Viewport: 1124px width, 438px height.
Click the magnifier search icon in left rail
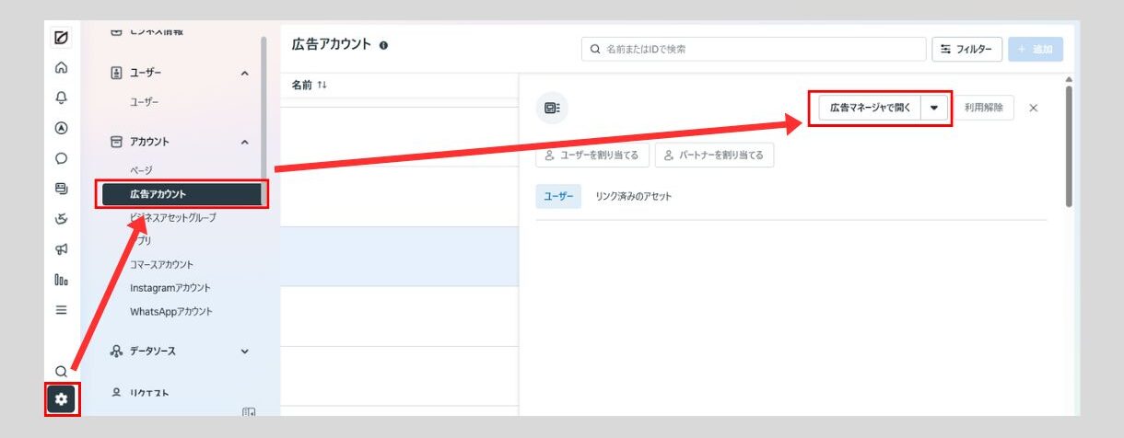click(62, 371)
